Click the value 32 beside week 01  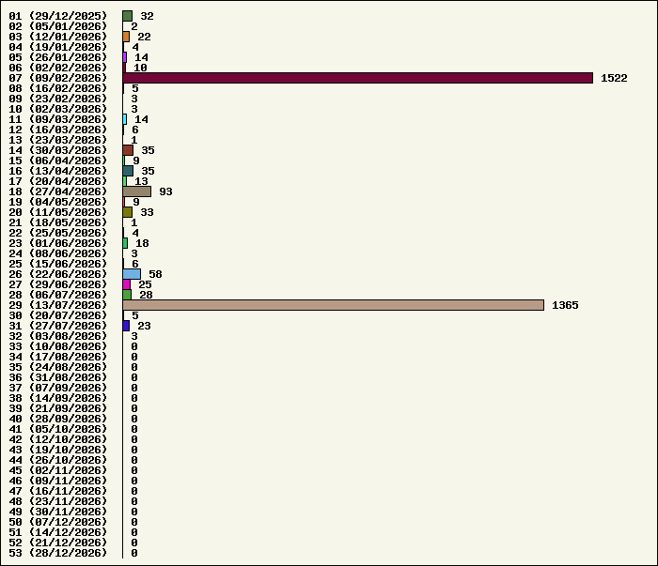pos(147,16)
